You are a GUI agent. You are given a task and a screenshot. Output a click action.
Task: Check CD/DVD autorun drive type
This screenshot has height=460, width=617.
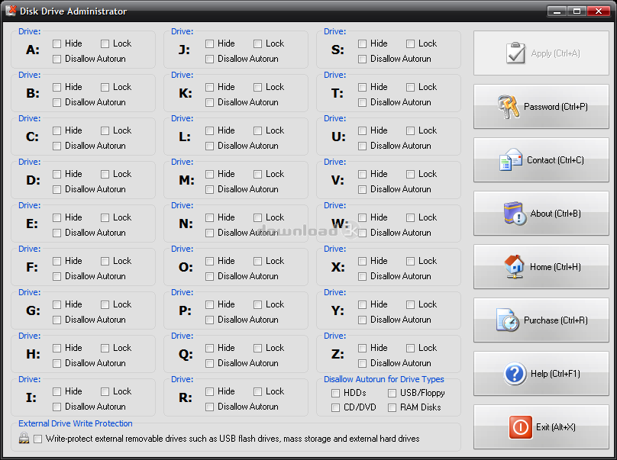coord(336,407)
